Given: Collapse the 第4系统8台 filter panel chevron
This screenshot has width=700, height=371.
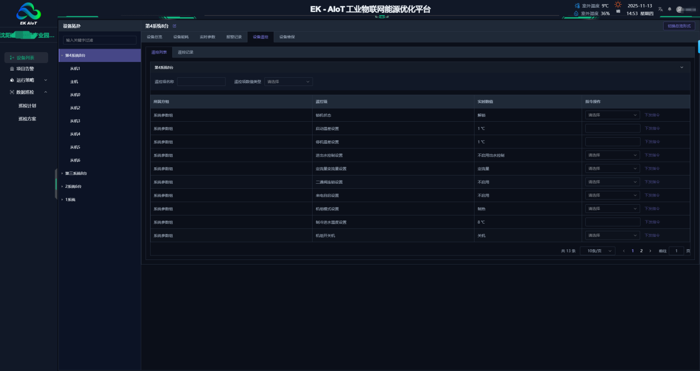Looking at the screenshot, I should (x=682, y=68).
